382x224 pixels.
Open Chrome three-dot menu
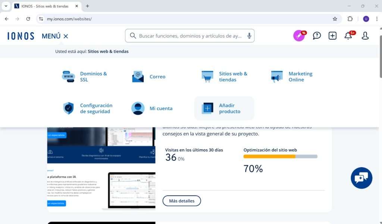click(x=377, y=19)
